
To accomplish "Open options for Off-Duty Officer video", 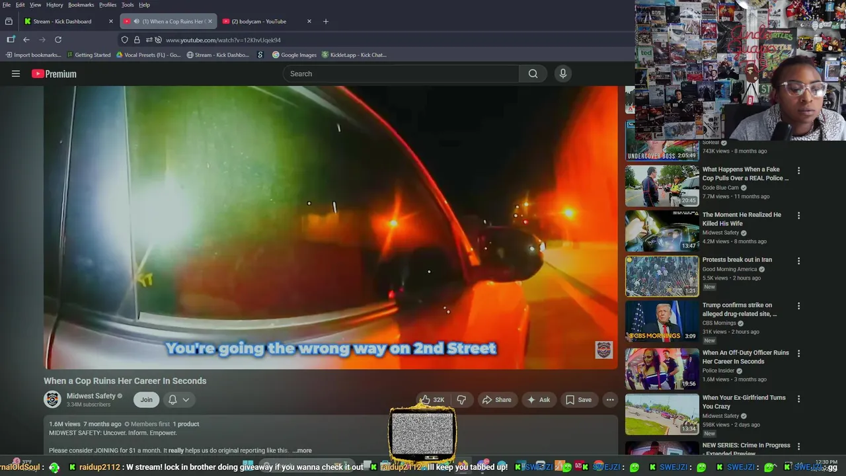I will (798, 354).
